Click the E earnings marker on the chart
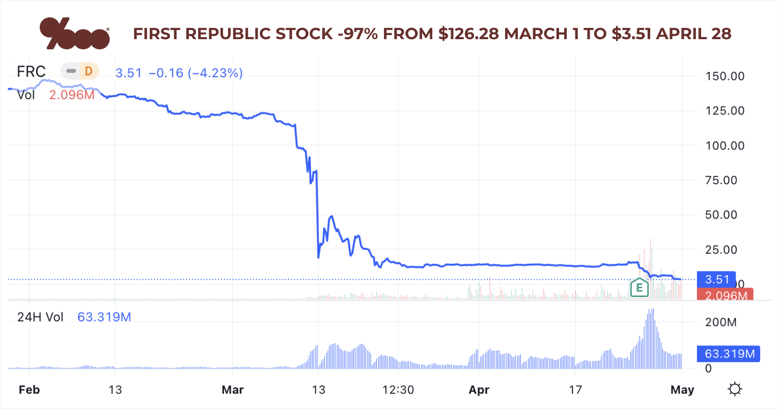The height and width of the screenshot is (409, 779). pos(638,288)
